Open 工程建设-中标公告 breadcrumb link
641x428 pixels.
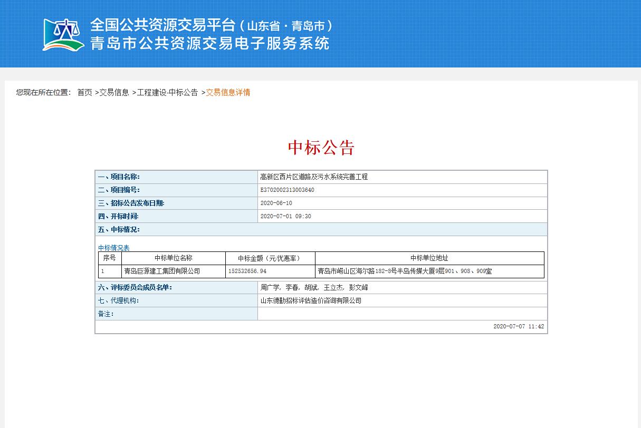point(167,93)
